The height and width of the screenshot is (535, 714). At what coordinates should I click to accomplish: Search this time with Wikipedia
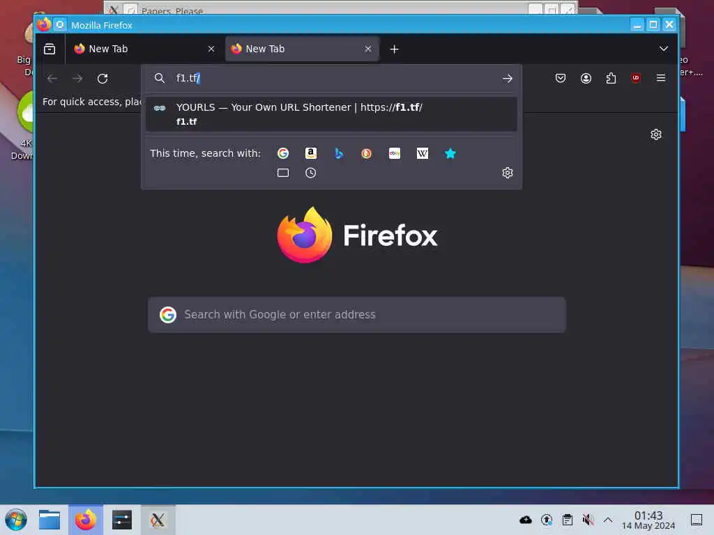pyautogui.click(x=422, y=153)
